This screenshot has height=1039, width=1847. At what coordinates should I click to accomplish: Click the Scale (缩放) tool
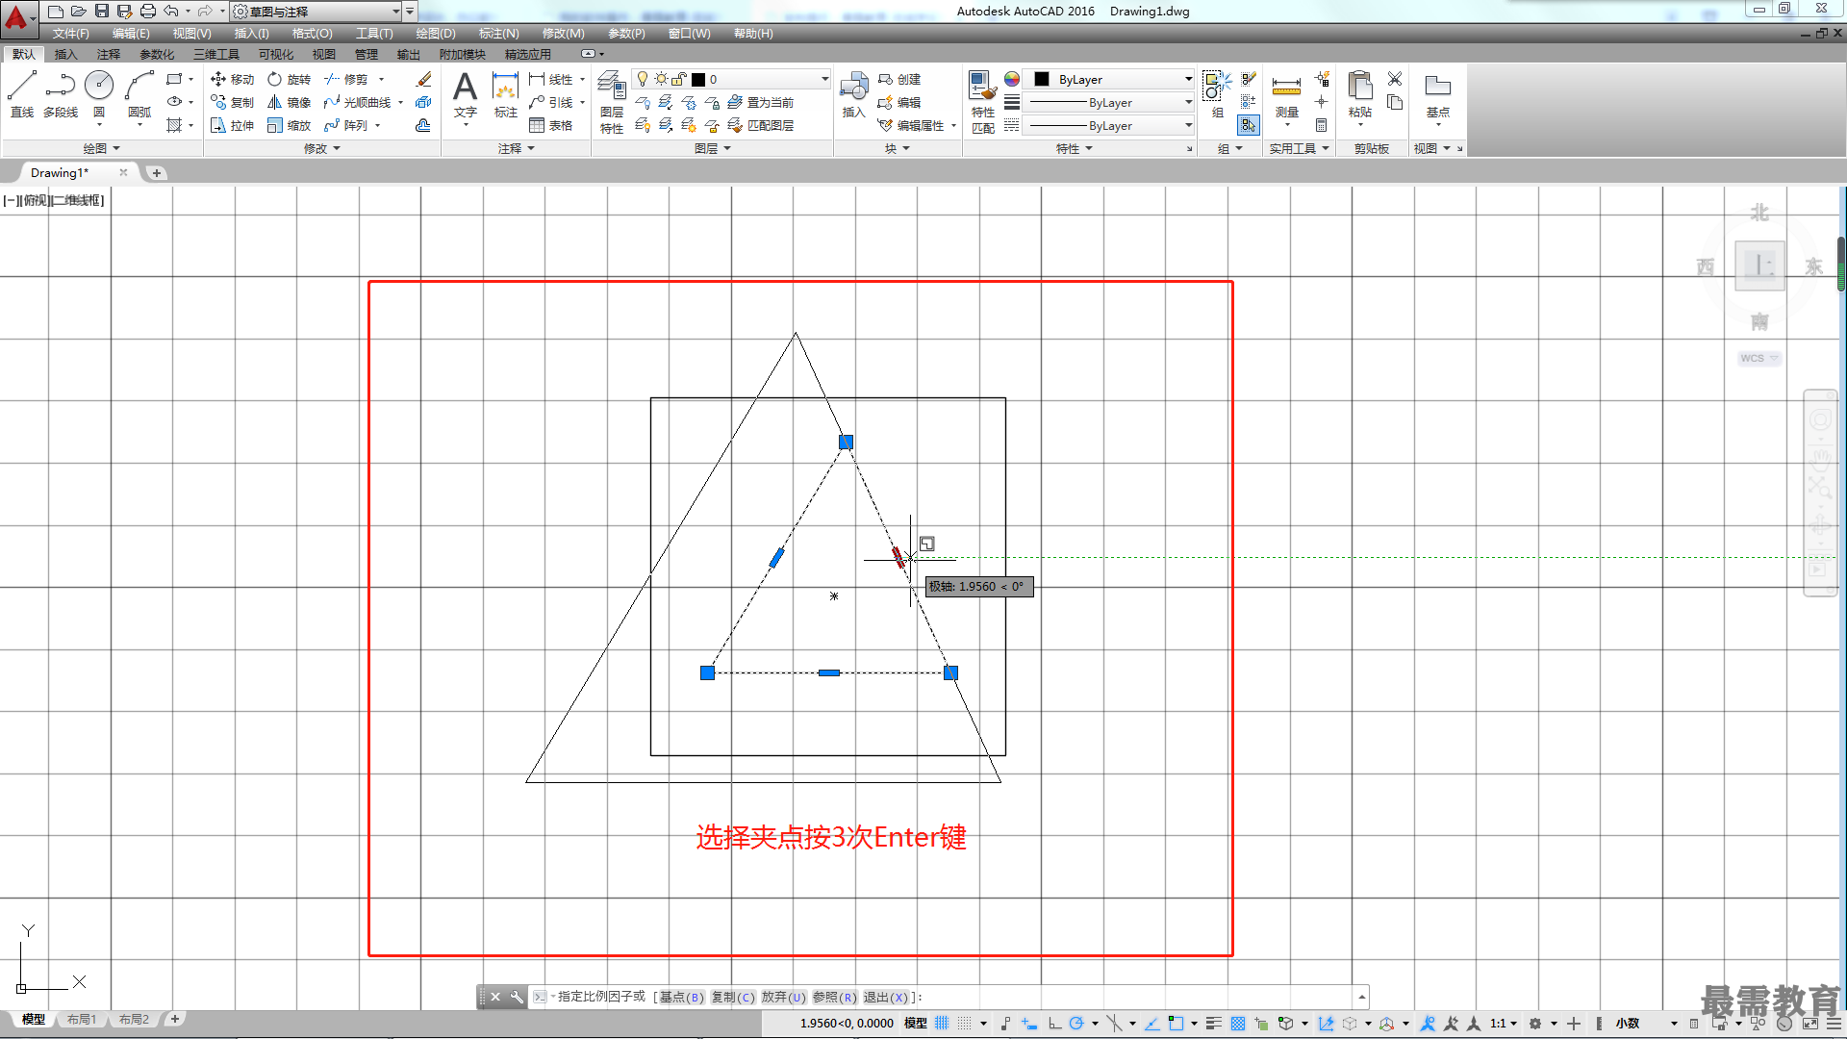pyautogui.click(x=289, y=125)
